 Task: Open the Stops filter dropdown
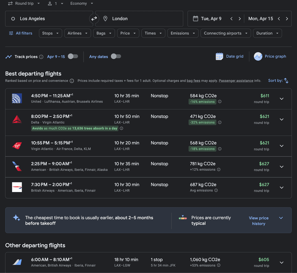[50, 33]
